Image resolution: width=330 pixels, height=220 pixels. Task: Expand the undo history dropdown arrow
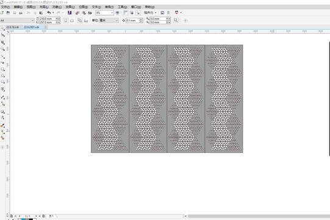[x=53, y=13]
